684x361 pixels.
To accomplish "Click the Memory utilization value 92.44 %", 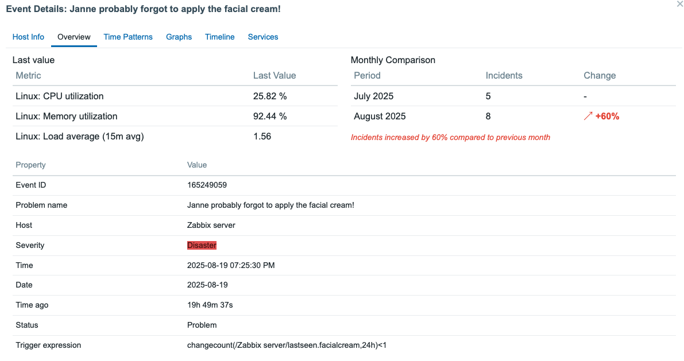I will [270, 117].
